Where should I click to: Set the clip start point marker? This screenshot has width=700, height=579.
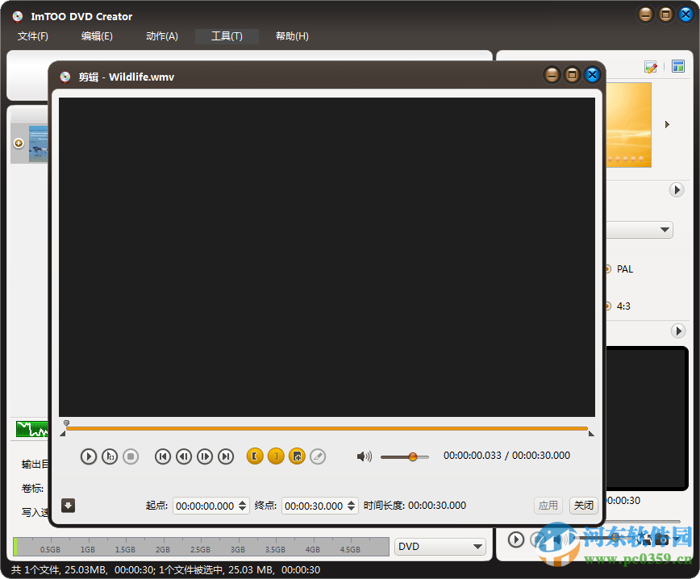point(254,456)
